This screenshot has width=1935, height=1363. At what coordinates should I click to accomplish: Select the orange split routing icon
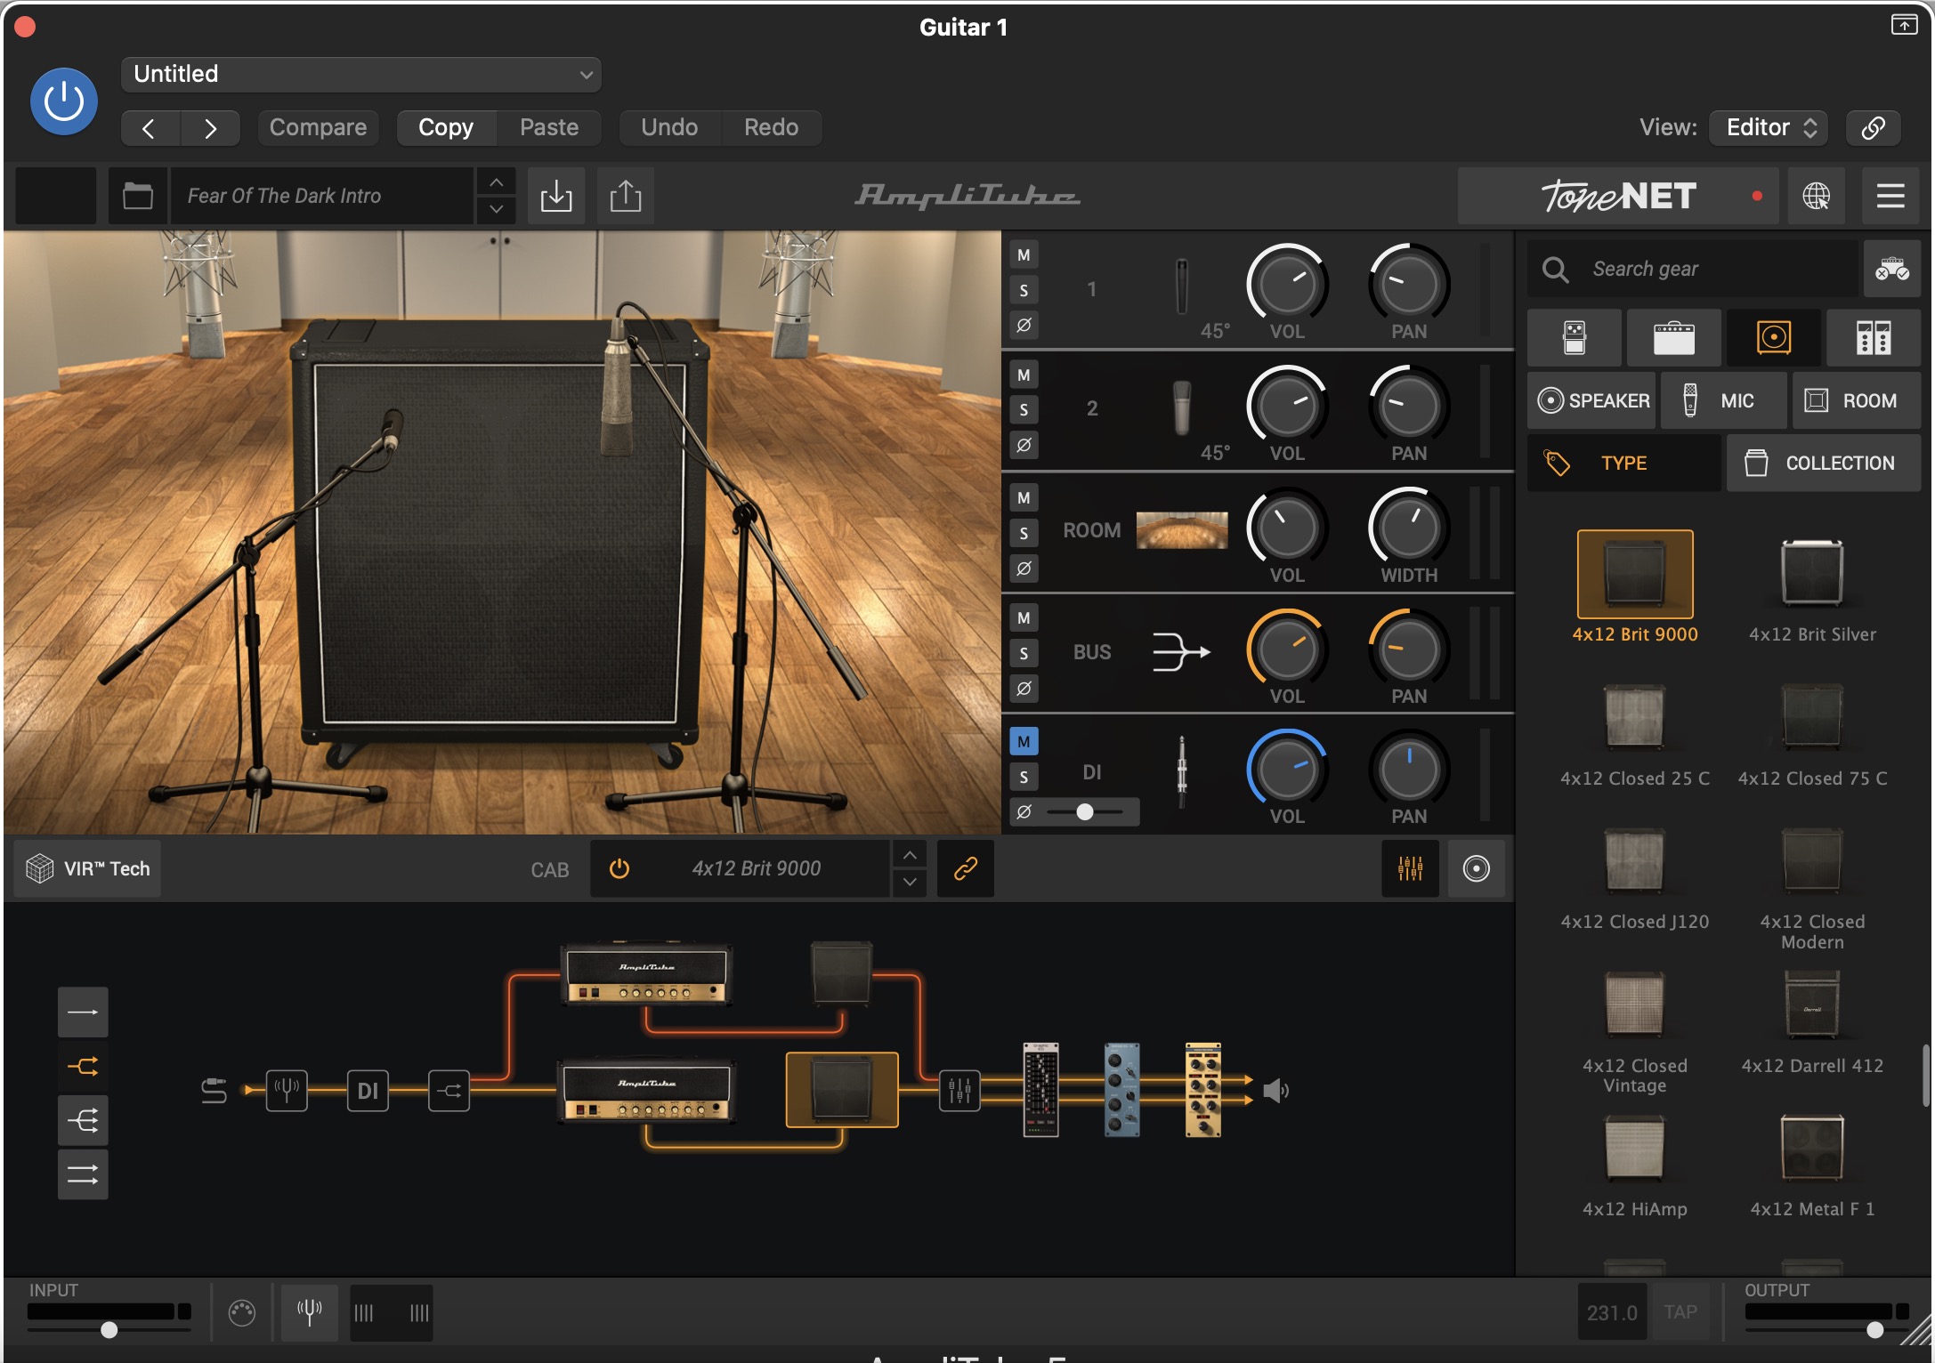[x=83, y=1066]
